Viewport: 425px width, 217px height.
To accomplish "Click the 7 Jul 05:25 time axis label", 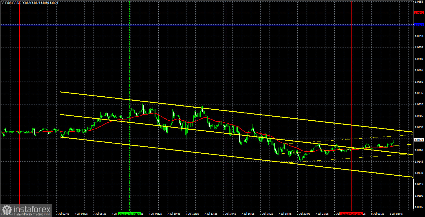I will [100, 214].
